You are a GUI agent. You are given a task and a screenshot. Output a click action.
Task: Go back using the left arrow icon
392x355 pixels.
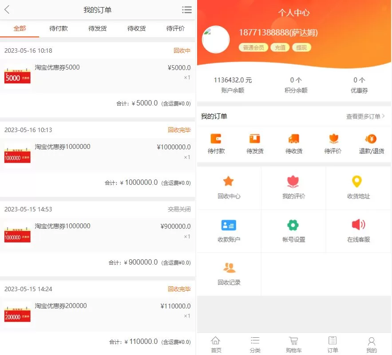pos(7,10)
